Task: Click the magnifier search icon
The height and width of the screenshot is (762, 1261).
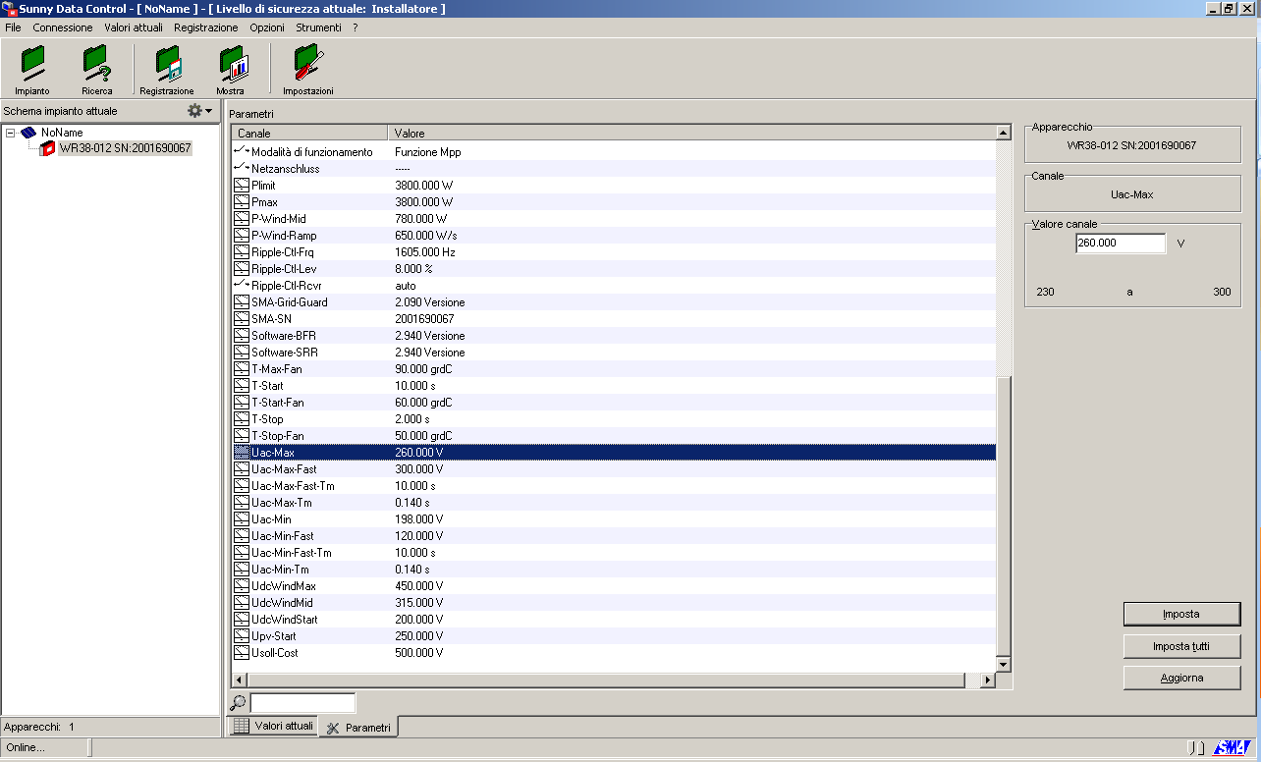Action: (x=238, y=702)
